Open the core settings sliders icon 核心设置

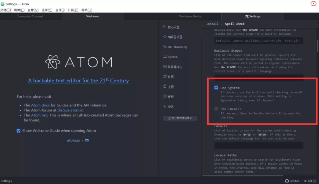[x=165, y=27]
